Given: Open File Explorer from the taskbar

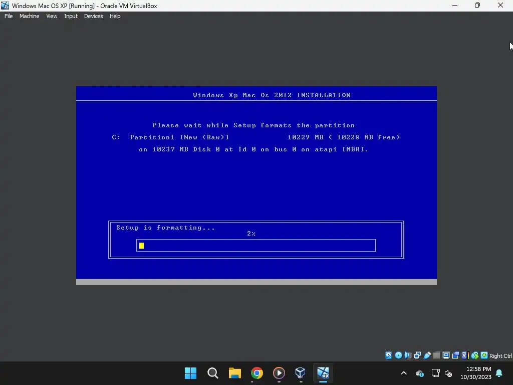Looking at the screenshot, I should (x=235, y=373).
